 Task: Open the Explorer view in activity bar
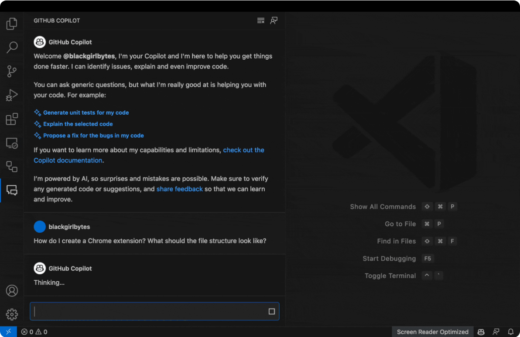[x=12, y=24]
